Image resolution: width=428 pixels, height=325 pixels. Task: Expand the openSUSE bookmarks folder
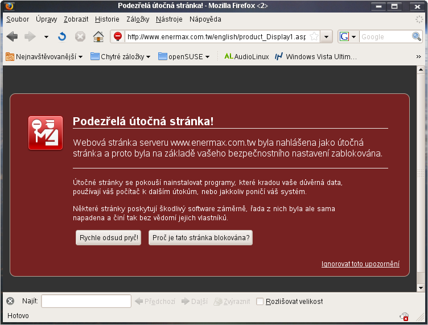coord(184,56)
